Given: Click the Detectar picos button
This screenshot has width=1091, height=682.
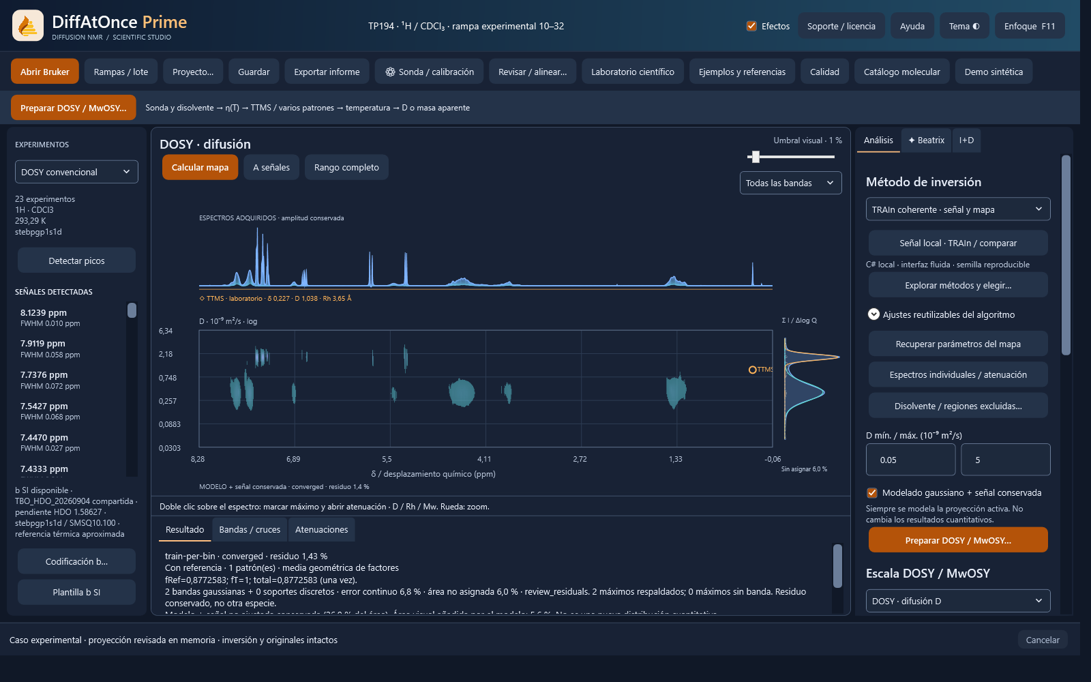Looking at the screenshot, I should point(76,261).
